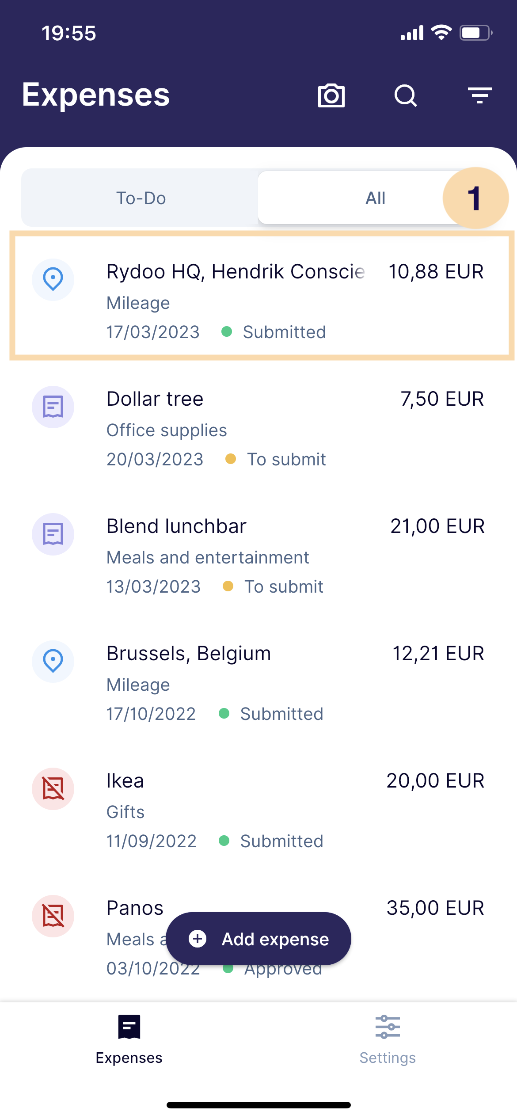517x1119 pixels.
Task: Tap the mileage pin icon for Rydoo HQ
Action: coord(53,280)
